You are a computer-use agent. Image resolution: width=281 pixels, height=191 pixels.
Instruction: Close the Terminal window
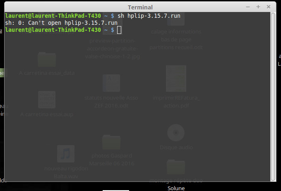(x=269, y=7)
